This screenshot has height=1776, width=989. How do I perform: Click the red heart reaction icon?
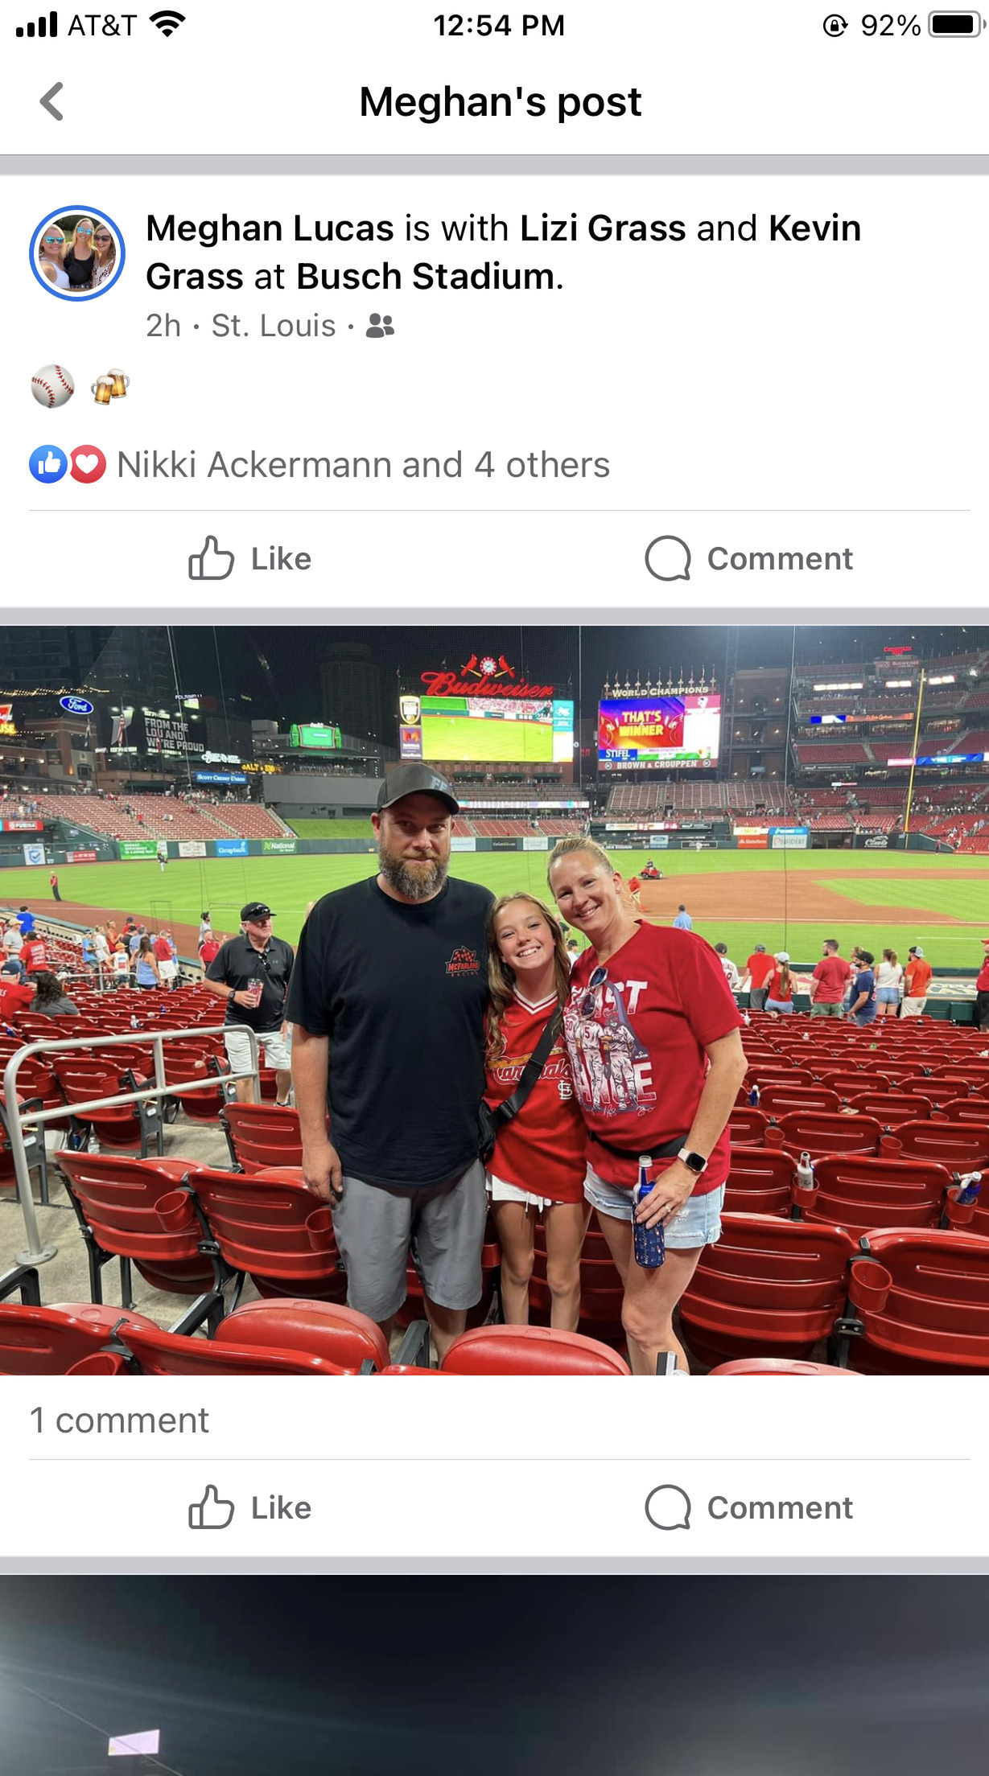88,464
